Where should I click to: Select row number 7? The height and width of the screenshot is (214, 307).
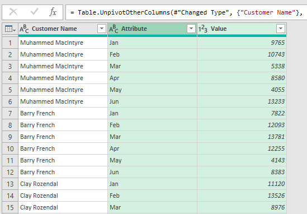click(x=10, y=113)
